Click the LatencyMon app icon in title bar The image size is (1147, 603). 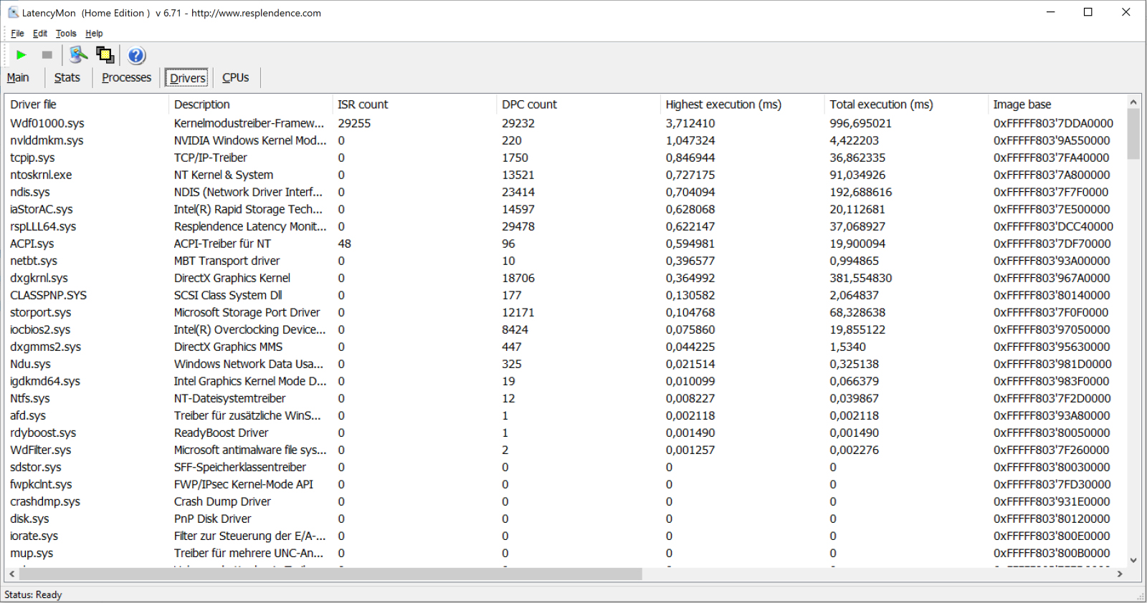pos(13,13)
